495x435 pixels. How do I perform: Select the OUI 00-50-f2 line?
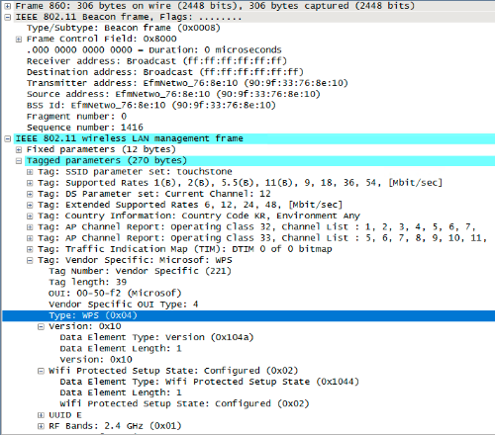pyautogui.click(x=115, y=294)
